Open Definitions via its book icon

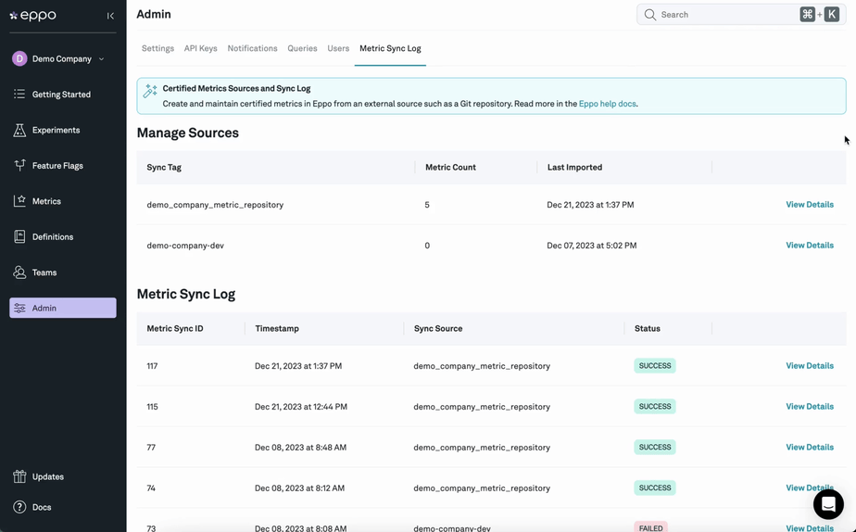pos(19,237)
